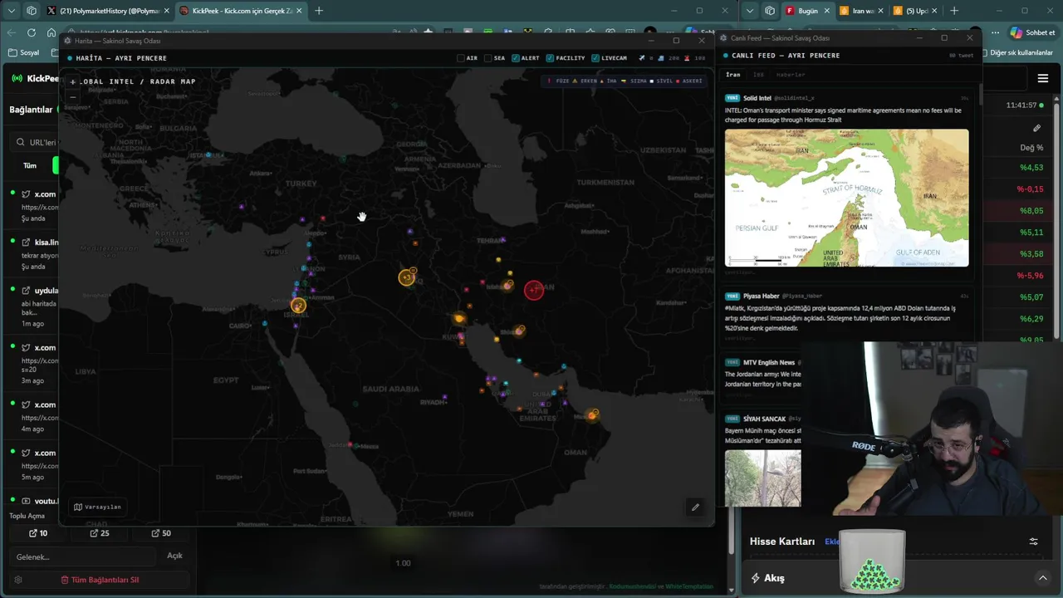Open 50 links bulk button
The image size is (1063, 598).
coord(161,533)
